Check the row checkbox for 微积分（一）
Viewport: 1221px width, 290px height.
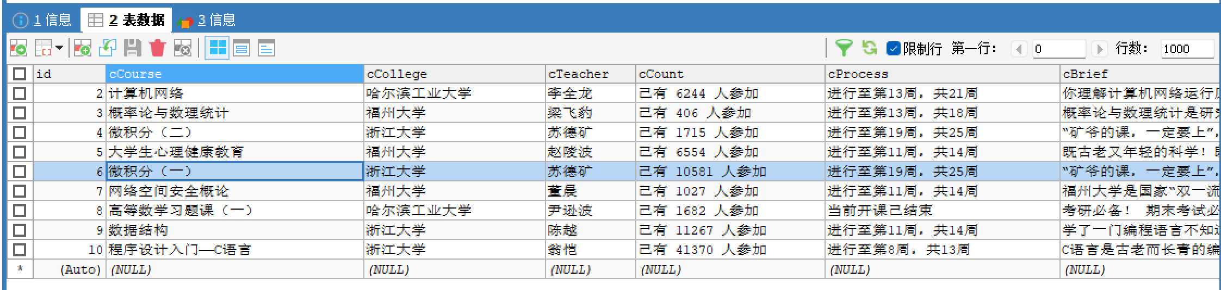click(x=20, y=172)
